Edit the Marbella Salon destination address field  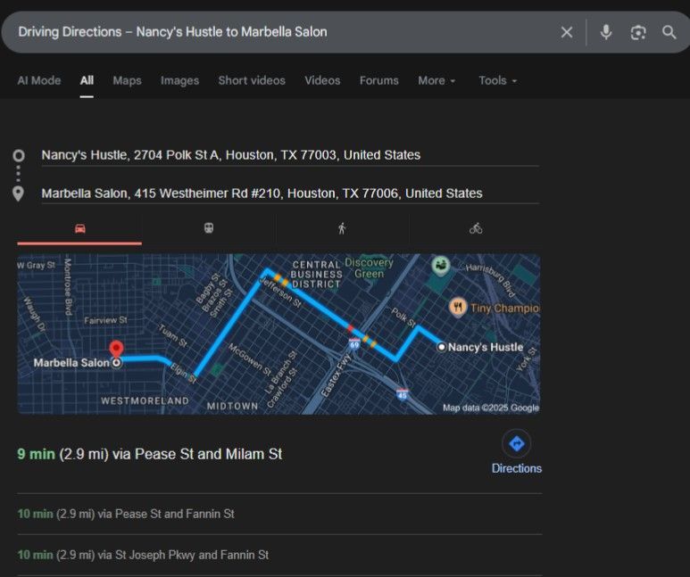point(290,194)
